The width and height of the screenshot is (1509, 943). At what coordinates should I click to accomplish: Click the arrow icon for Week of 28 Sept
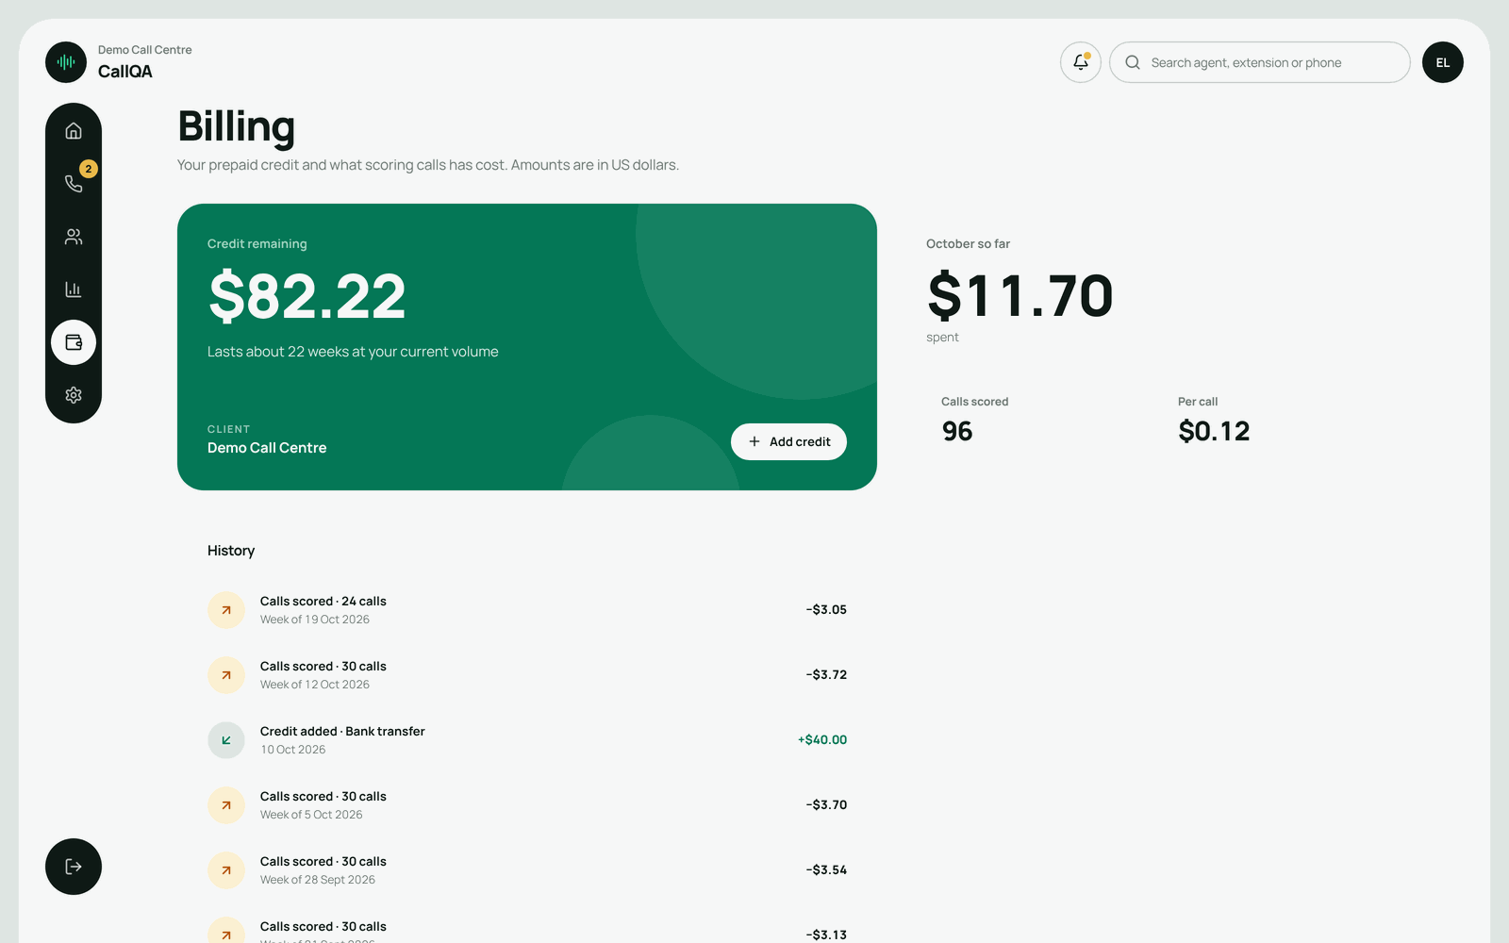(x=226, y=870)
